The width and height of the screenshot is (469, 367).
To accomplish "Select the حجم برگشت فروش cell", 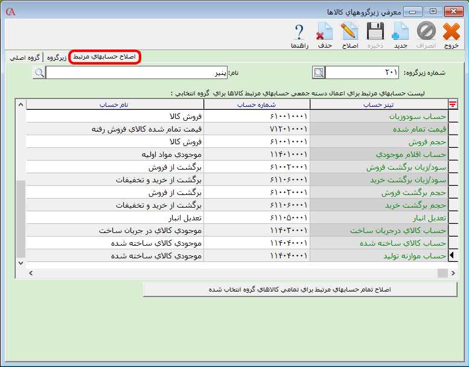I will point(379,193).
